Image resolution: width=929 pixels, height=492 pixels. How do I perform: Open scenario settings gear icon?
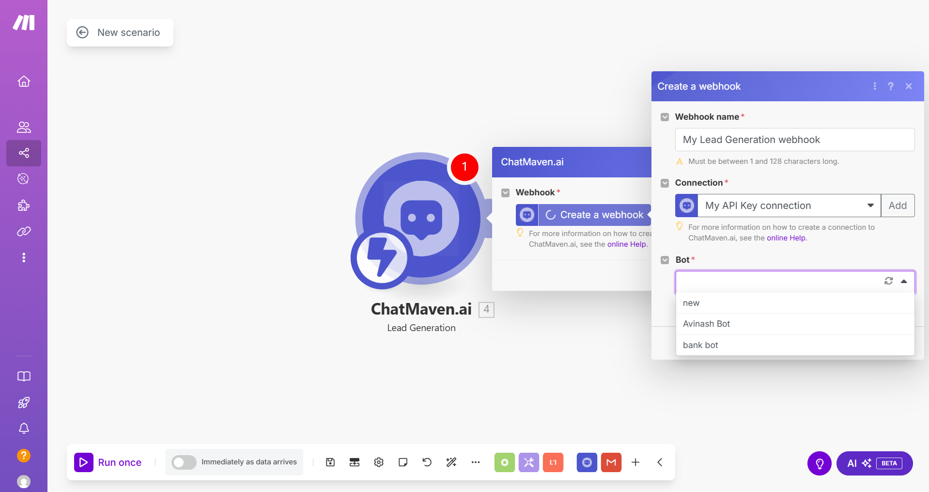point(379,462)
